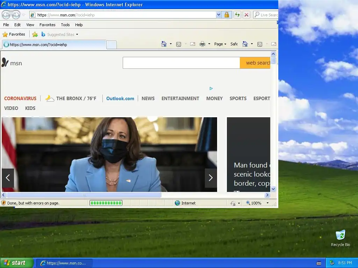Expand the address bar history dropdown
Screen dimensions: 358x268
pos(219,15)
